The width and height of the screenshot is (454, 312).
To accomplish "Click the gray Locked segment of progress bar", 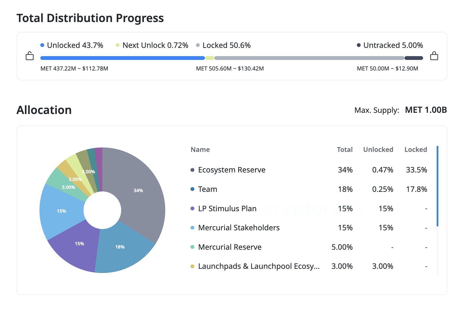I will [309, 58].
